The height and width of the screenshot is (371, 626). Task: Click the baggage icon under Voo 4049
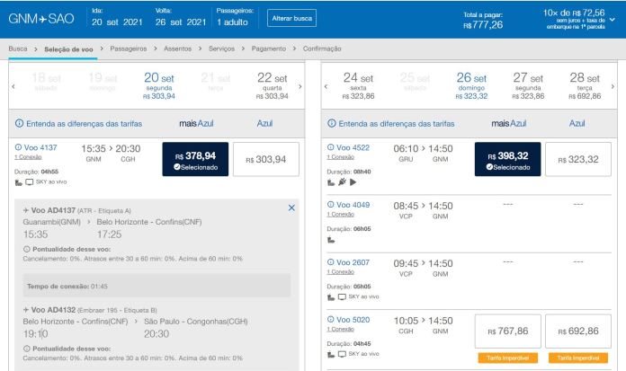click(x=331, y=240)
